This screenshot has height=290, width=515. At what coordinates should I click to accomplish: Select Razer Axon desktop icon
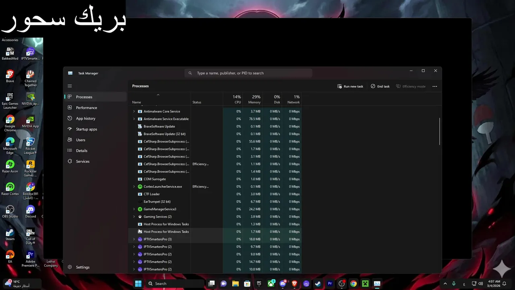coord(10,167)
